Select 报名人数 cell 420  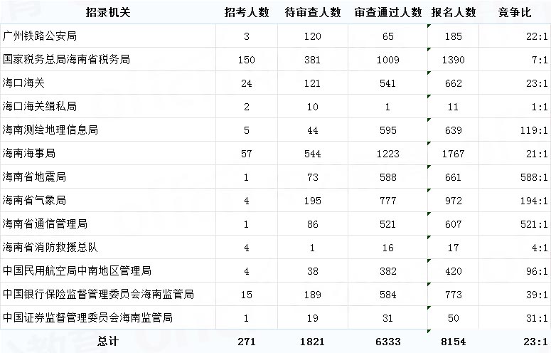coord(454,271)
